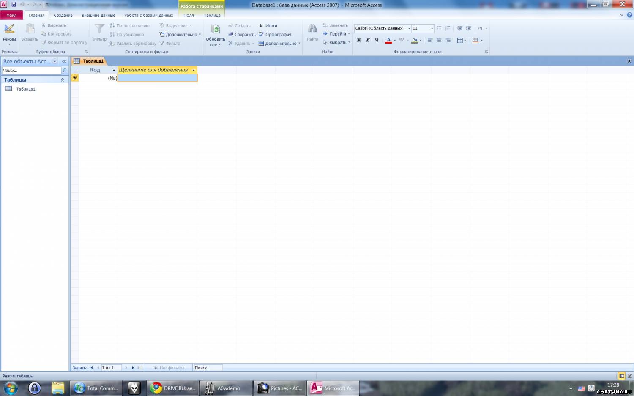
Task: Click the Итоги sigma button
Action: click(x=268, y=25)
